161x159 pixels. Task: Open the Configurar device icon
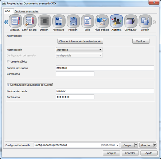click(131, 21)
